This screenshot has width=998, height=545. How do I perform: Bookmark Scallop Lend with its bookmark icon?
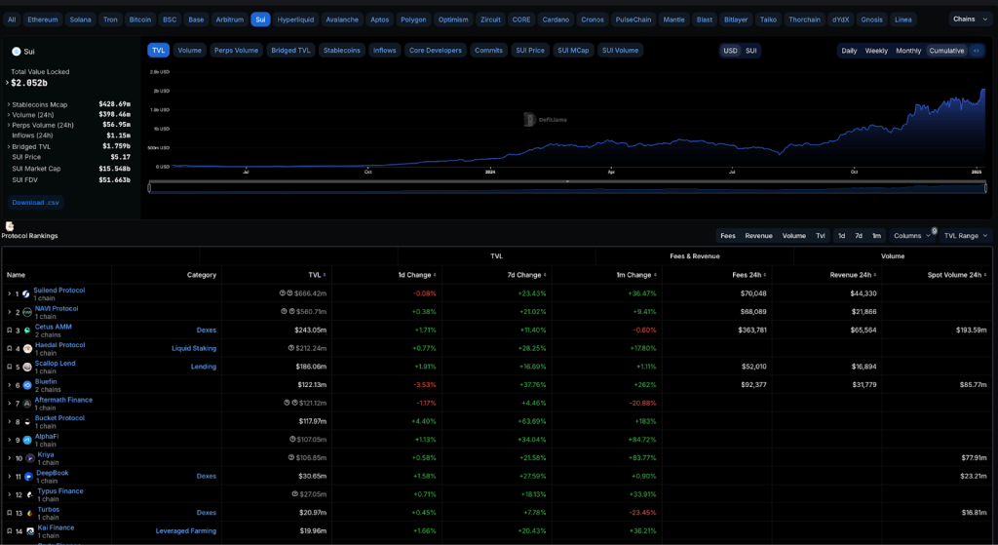click(x=9, y=367)
